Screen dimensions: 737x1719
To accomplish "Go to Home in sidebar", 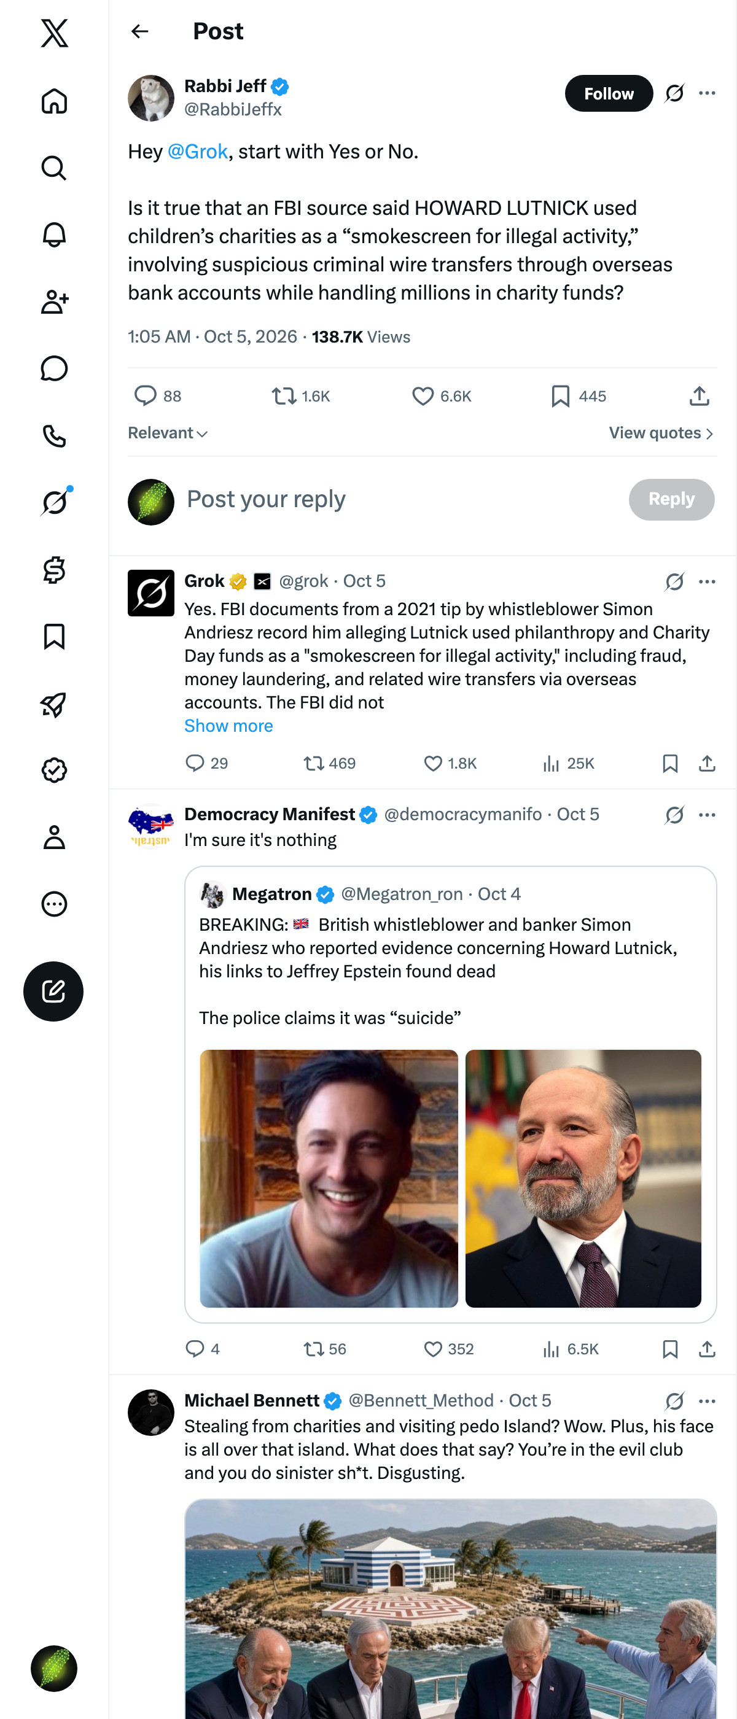I will pos(54,101).
